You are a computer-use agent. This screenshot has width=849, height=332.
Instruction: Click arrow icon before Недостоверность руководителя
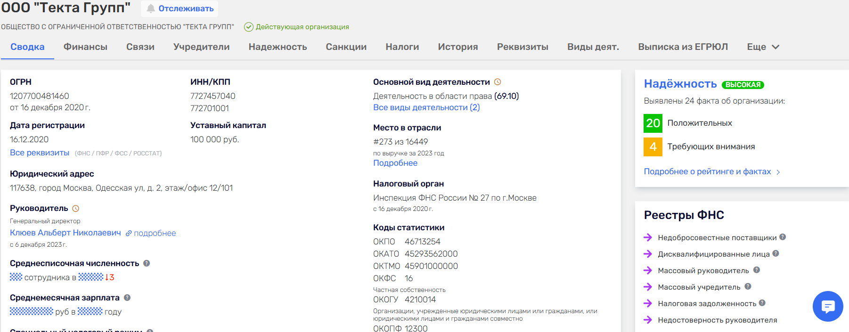pos(648,320)
